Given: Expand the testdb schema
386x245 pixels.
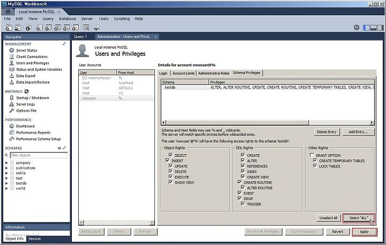Looking at the screenshot, I should pyautogui.click(x=6, y=183).
